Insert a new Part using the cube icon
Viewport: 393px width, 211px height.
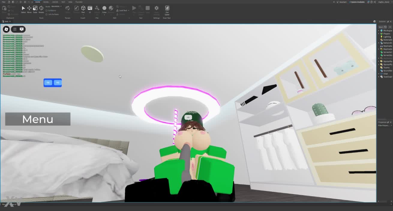tap(83, 8)
